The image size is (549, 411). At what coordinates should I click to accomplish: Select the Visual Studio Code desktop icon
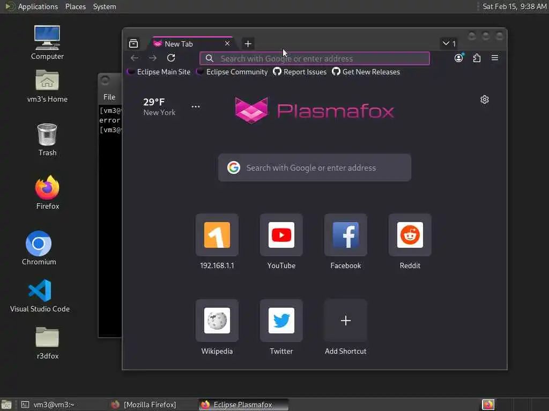click(x=40, y=295)
